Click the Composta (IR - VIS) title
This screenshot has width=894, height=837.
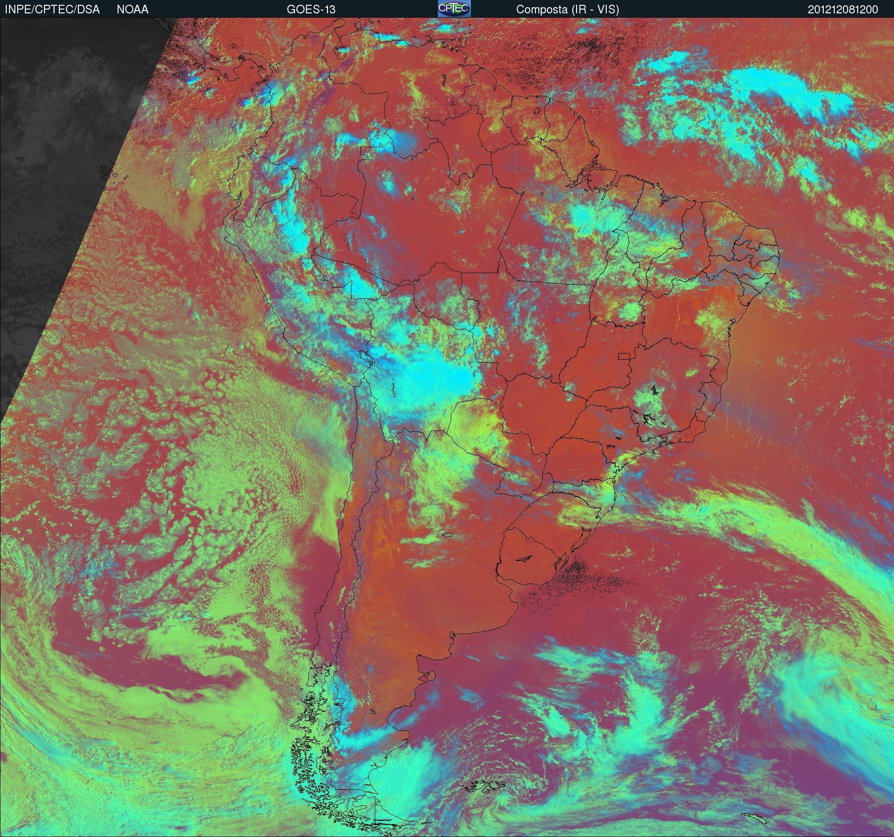point(567,10)
